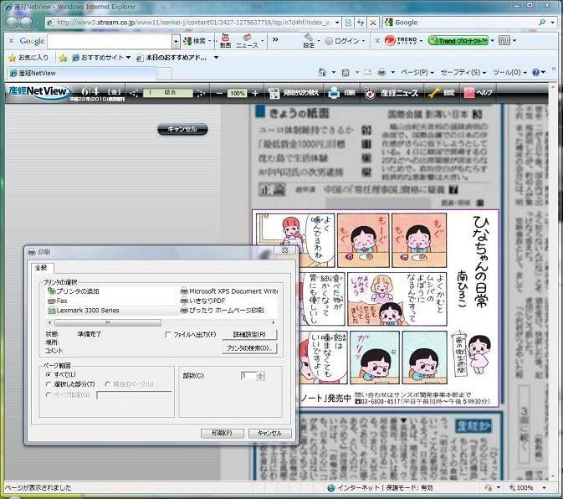Select the Fax printer
Viewport: 563px width, 499px height.
(x=58, y=301)
